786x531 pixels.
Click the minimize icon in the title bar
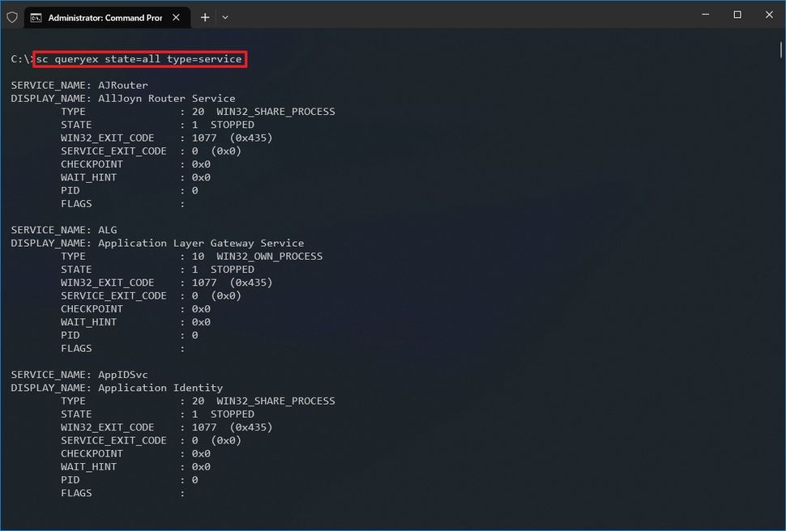point(705,15)
